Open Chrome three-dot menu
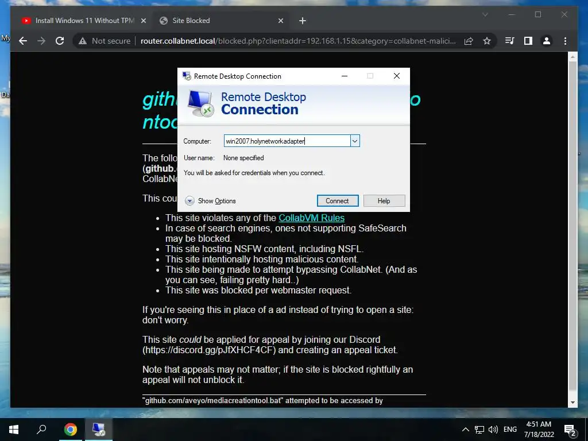588x441 pixels. pyautogui.click(x=565, y=41)
